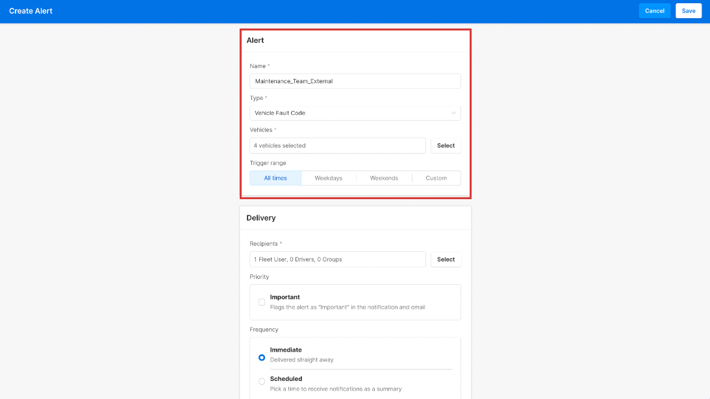Image resolution: width=710 pixels, height=399 pixels.
Task: Set trigger range to Weekends
Action: click(384, 178)
